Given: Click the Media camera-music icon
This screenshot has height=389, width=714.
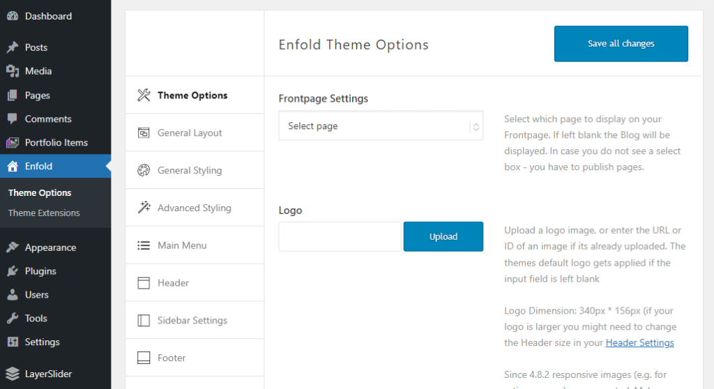Looking at the screenshot, I should 13,71.
